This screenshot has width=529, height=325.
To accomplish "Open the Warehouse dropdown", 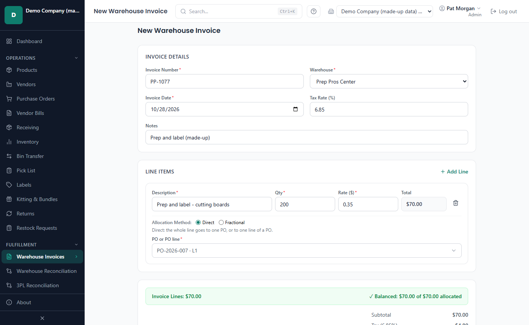I will point(389,81).
